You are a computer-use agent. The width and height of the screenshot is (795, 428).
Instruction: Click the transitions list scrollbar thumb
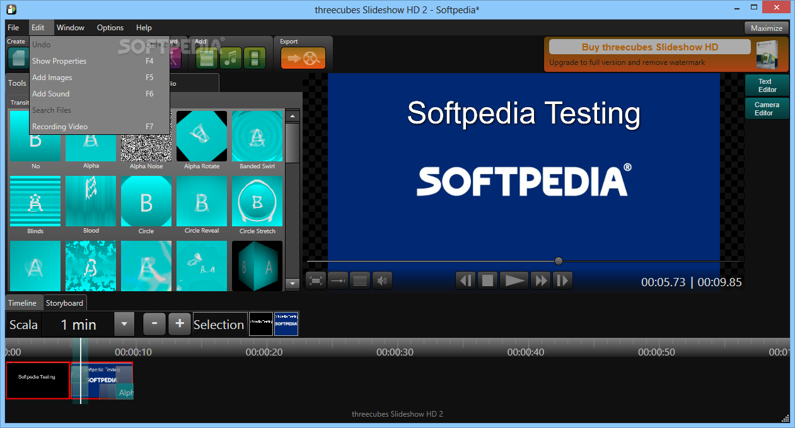[x=293, y=142]
